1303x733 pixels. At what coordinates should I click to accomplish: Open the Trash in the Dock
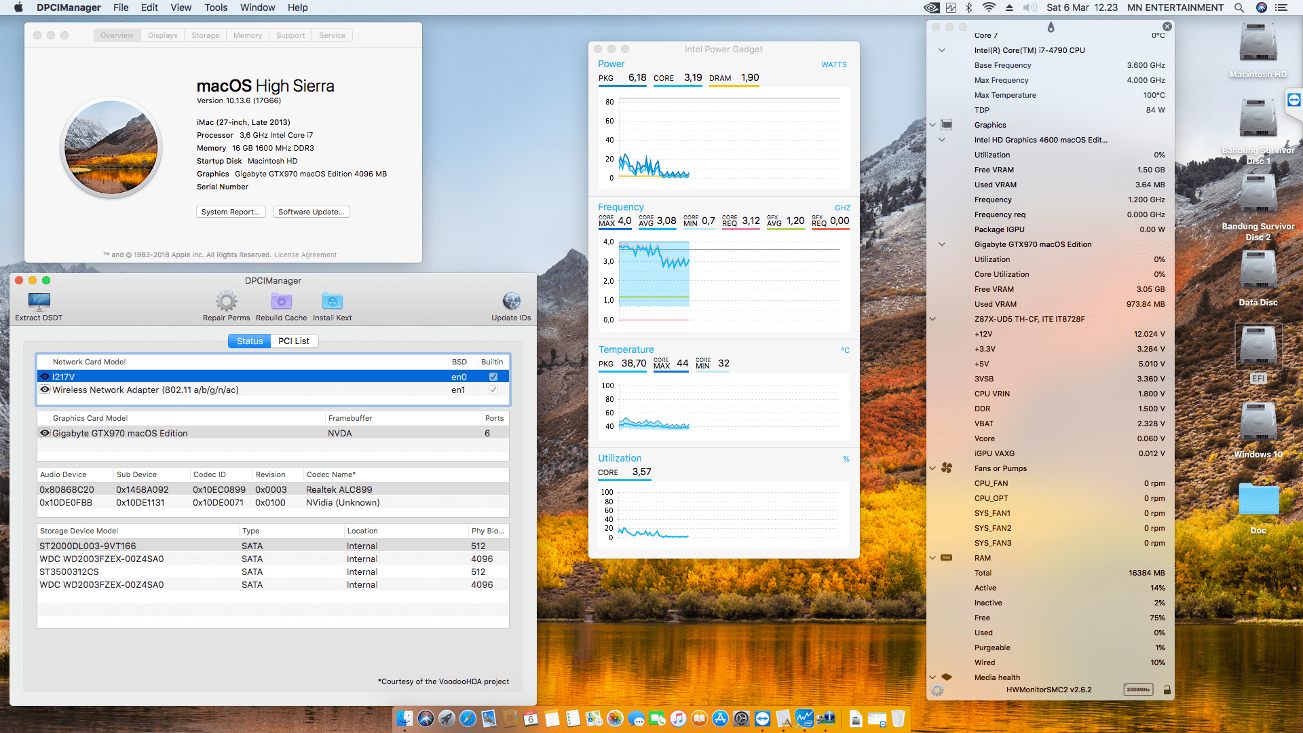pos(898,718)
